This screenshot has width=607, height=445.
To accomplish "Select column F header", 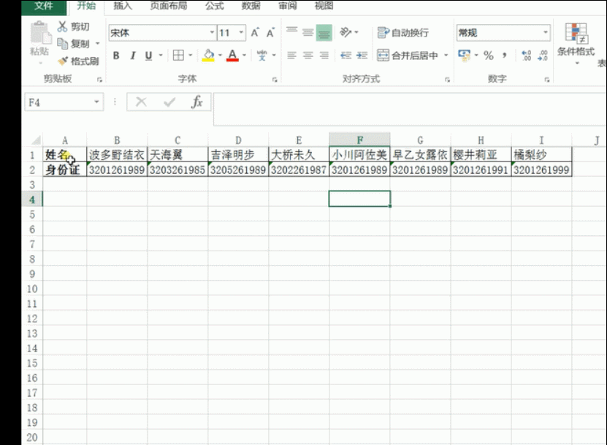I will click(359, 140).
